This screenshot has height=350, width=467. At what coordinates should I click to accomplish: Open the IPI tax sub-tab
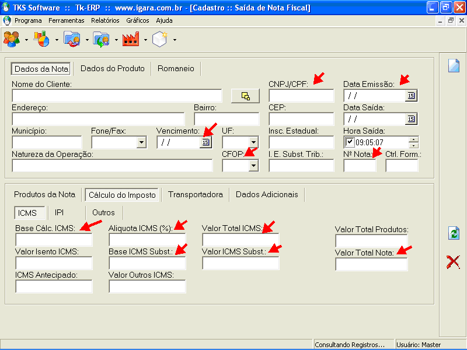pyautogui.click(x=60, y=212)
